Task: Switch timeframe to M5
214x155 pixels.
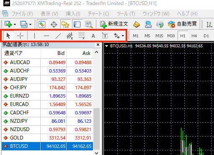Action: (x=147, y=36)
